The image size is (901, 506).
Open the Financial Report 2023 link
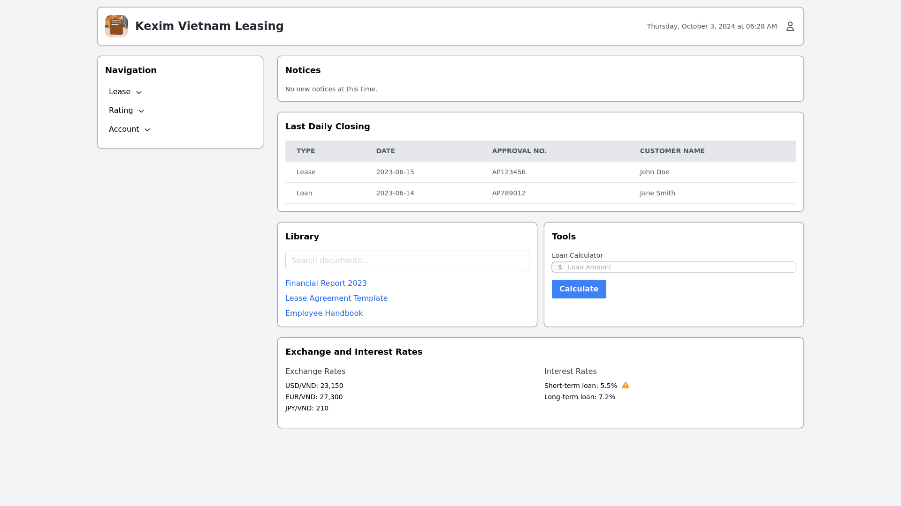click(x=326, y=283)
